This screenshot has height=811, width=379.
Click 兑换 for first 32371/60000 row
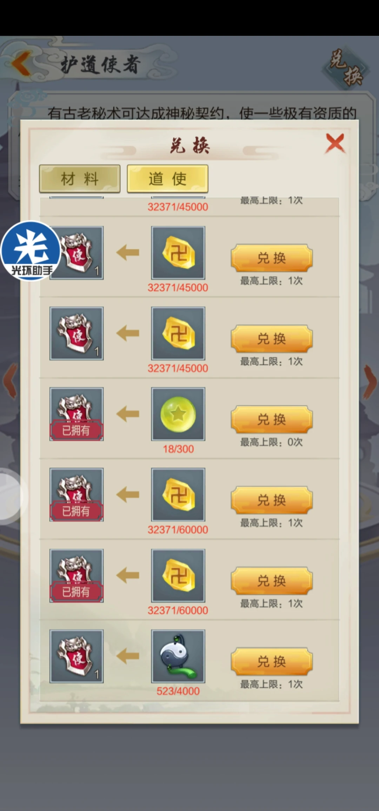272,500
